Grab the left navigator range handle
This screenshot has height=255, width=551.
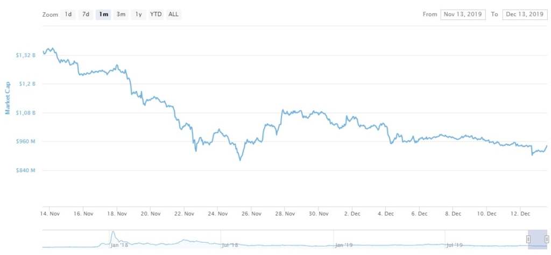tap(528, 239)
